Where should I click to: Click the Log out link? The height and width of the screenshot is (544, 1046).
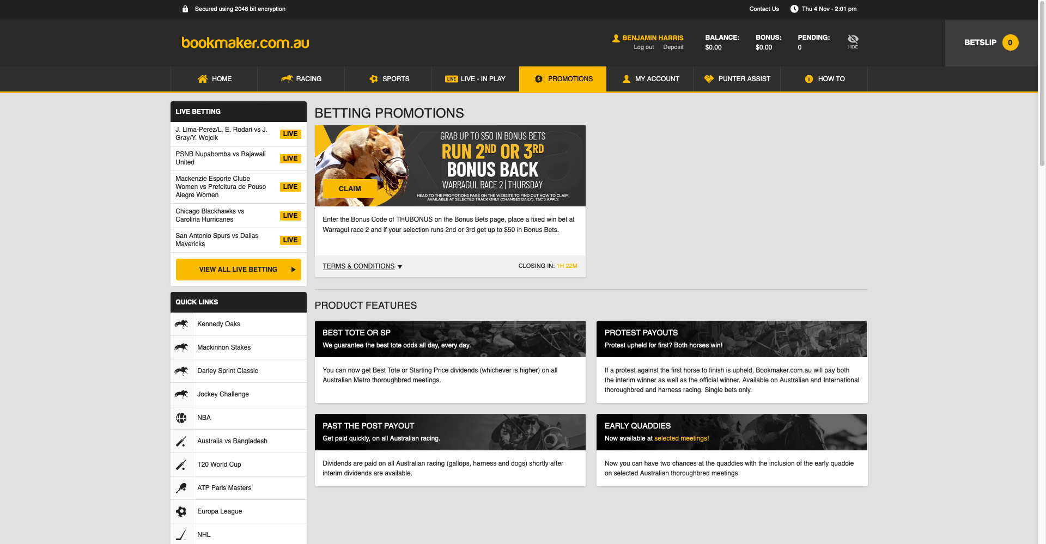click(643, 47)
